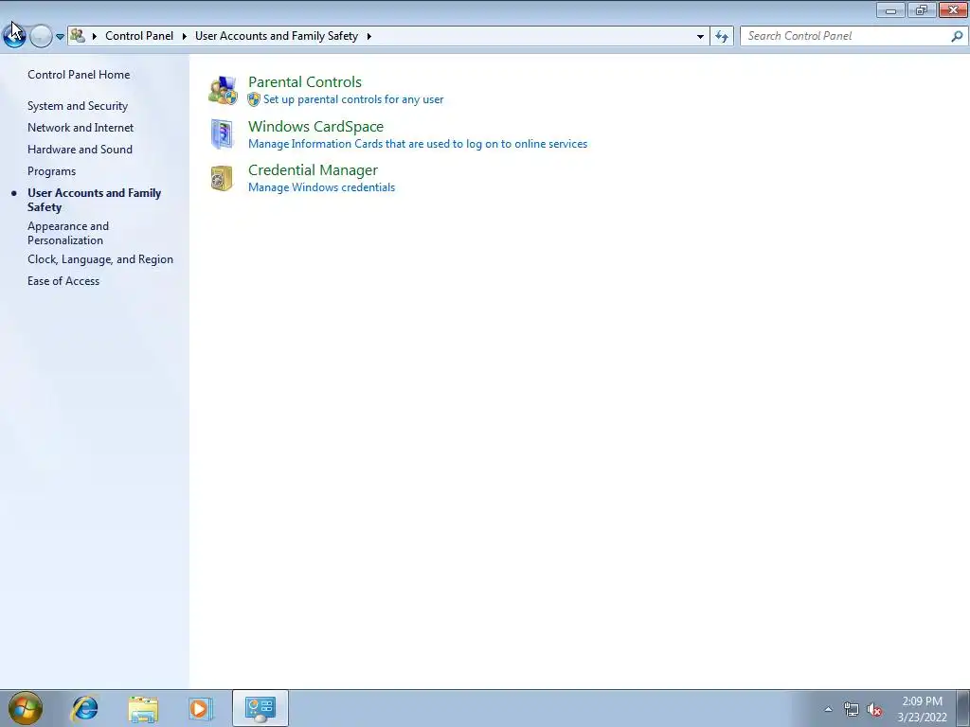
Task: Expand arrow after User Accounts and Family Safety
Action: click(369, 37)
